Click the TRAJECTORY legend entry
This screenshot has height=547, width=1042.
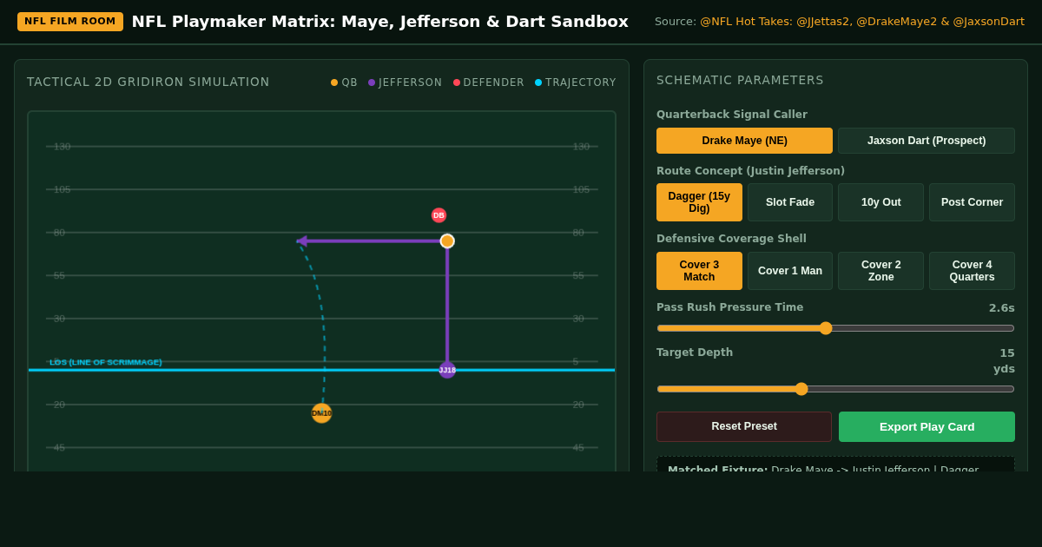tap(575, 82)
